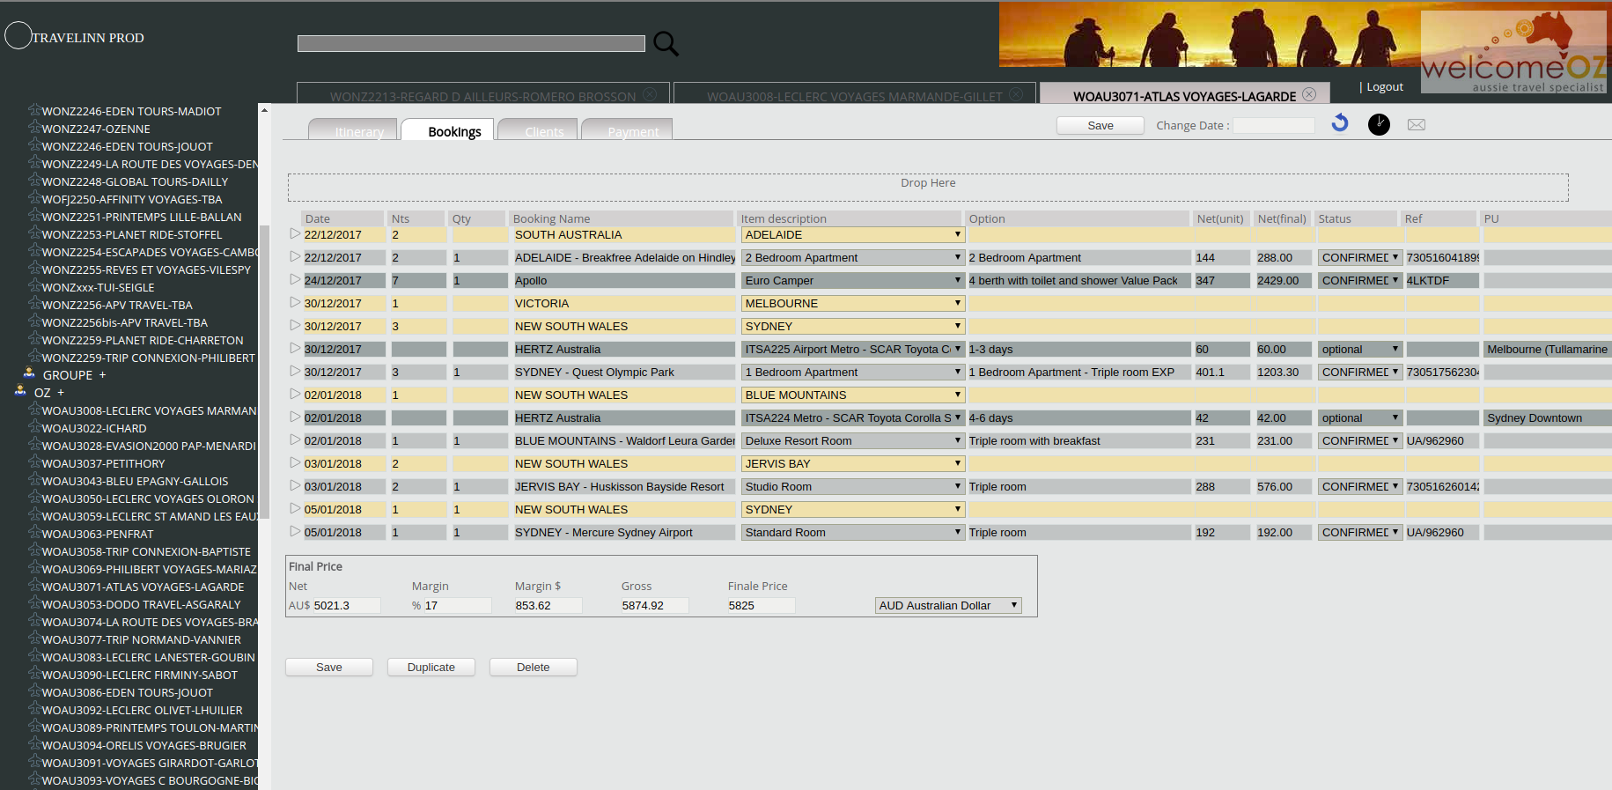
Task: Open the black clock history icon
Action: pos(1379,124)
